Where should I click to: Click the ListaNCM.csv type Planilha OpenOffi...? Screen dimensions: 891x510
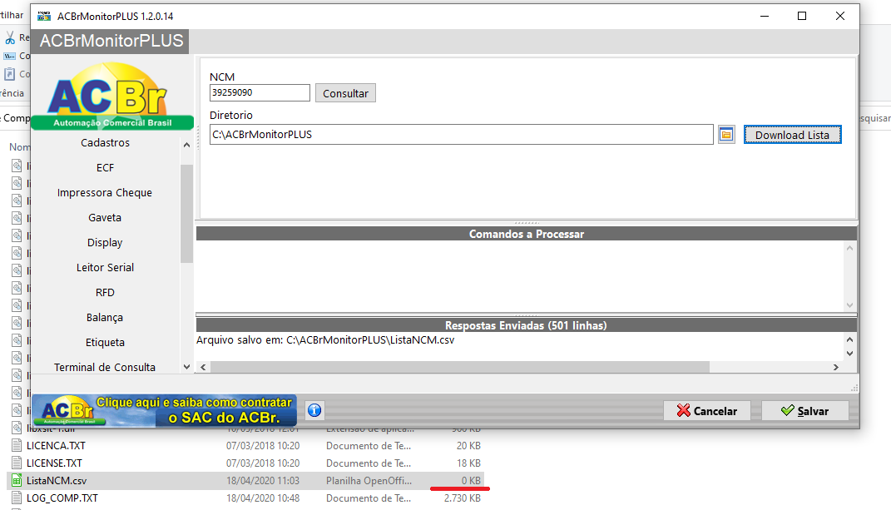tap(369, 480)
